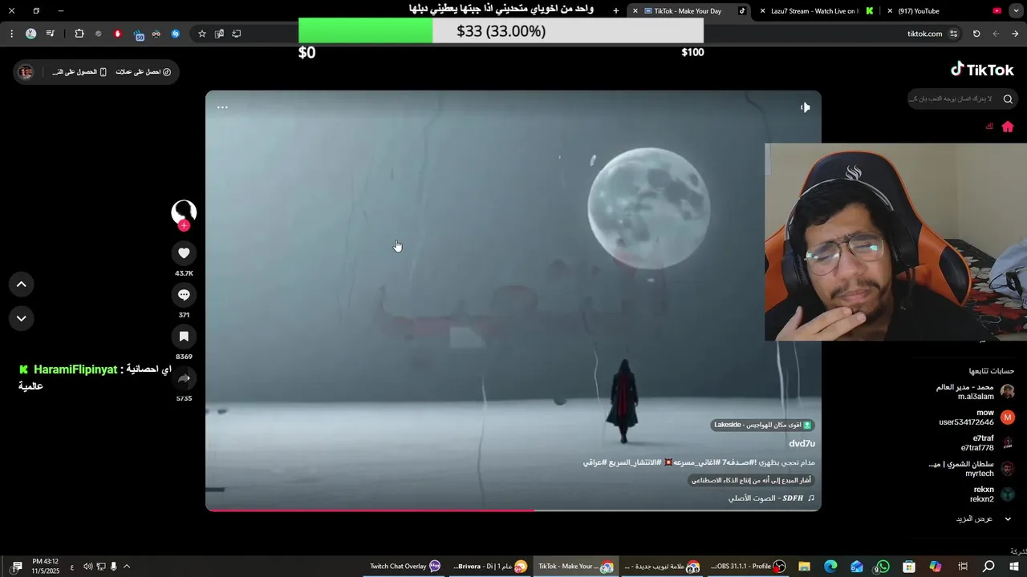Open profile avatar in top pill
The image size is (1027, 577).
click(26, 72)
